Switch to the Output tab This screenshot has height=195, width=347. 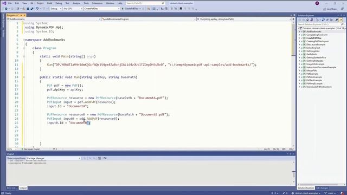tap(23, 188)
